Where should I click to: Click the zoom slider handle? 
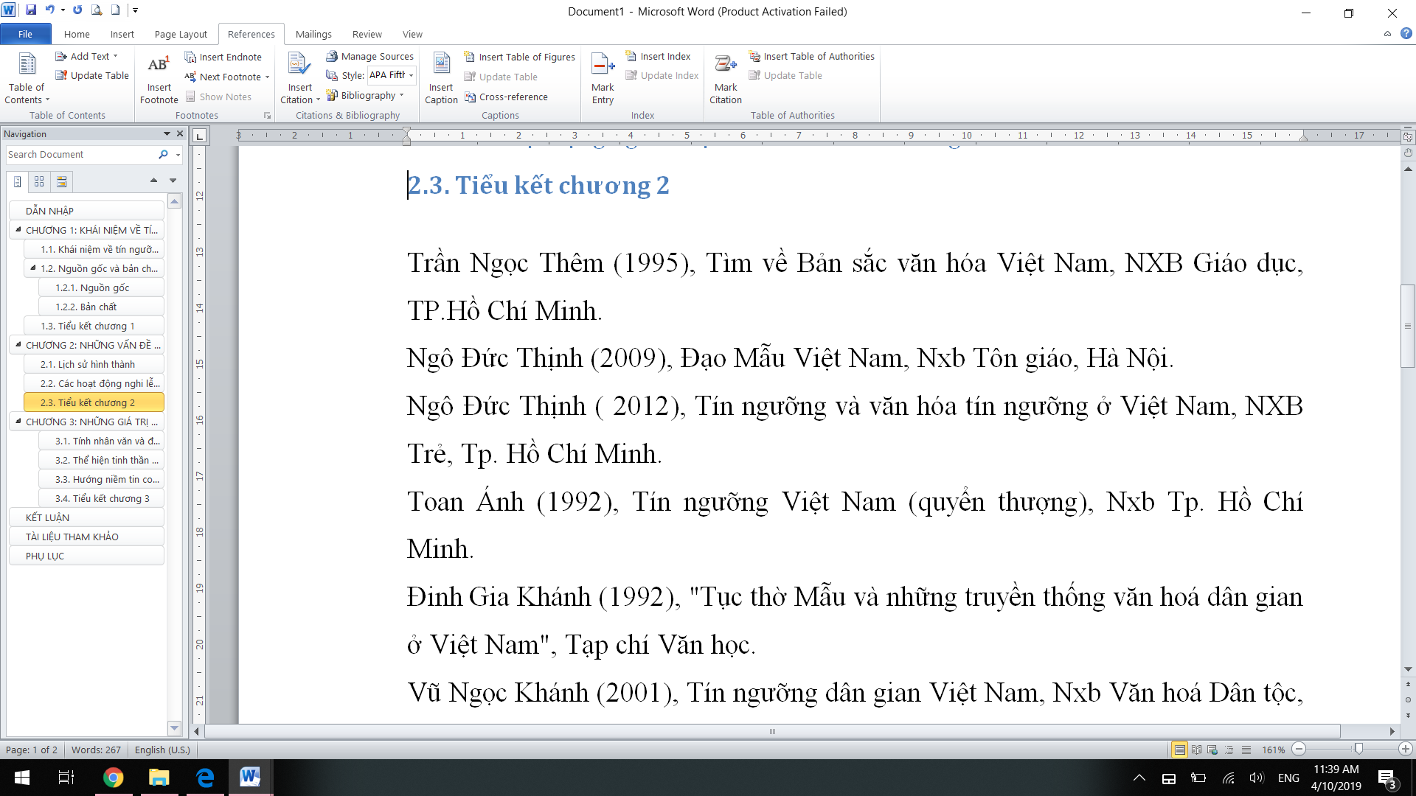(1358, 750)
